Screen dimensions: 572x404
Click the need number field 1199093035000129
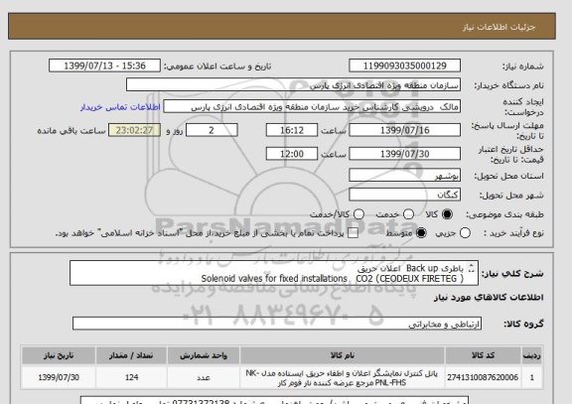(404, 66)
